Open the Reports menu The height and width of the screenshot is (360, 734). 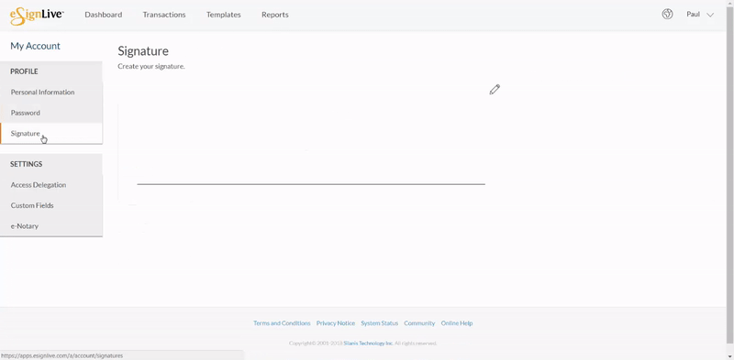275,15
